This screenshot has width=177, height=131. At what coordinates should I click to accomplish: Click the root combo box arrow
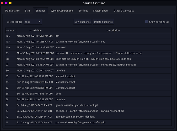point(39,22)
